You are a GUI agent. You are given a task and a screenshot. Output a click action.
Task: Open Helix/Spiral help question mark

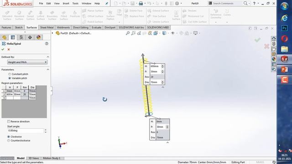pyautogui.click(x=47, y=44)
